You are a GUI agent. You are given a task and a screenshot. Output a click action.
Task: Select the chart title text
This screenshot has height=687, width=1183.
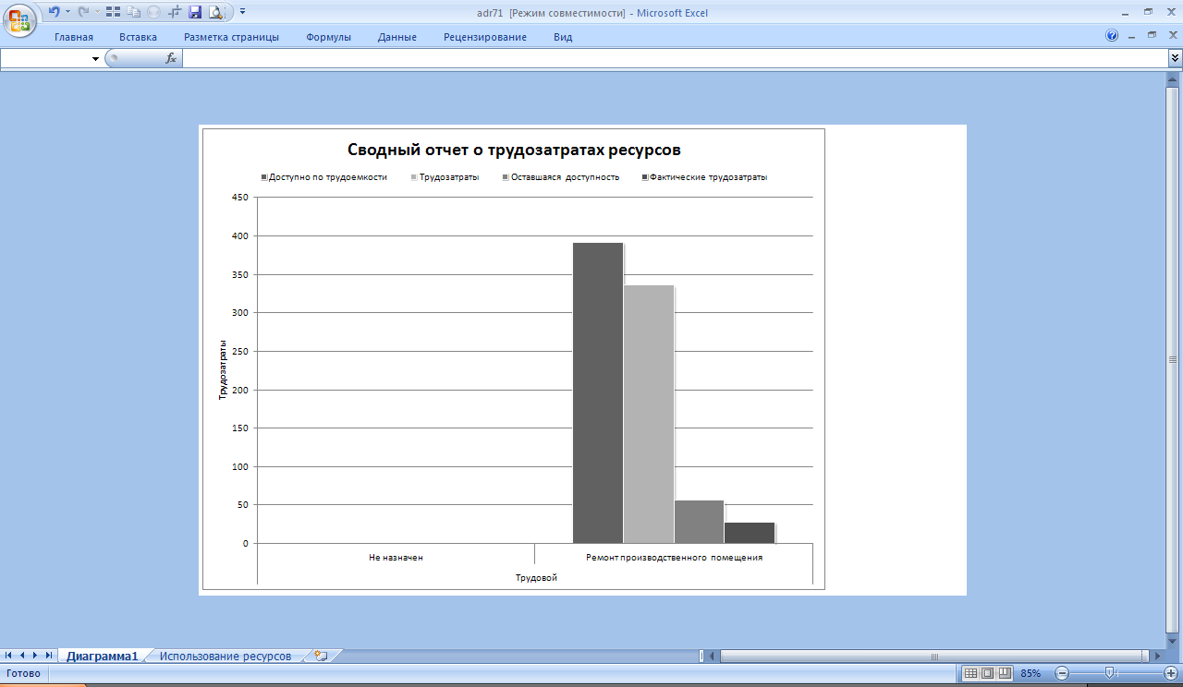click(514, 150)
